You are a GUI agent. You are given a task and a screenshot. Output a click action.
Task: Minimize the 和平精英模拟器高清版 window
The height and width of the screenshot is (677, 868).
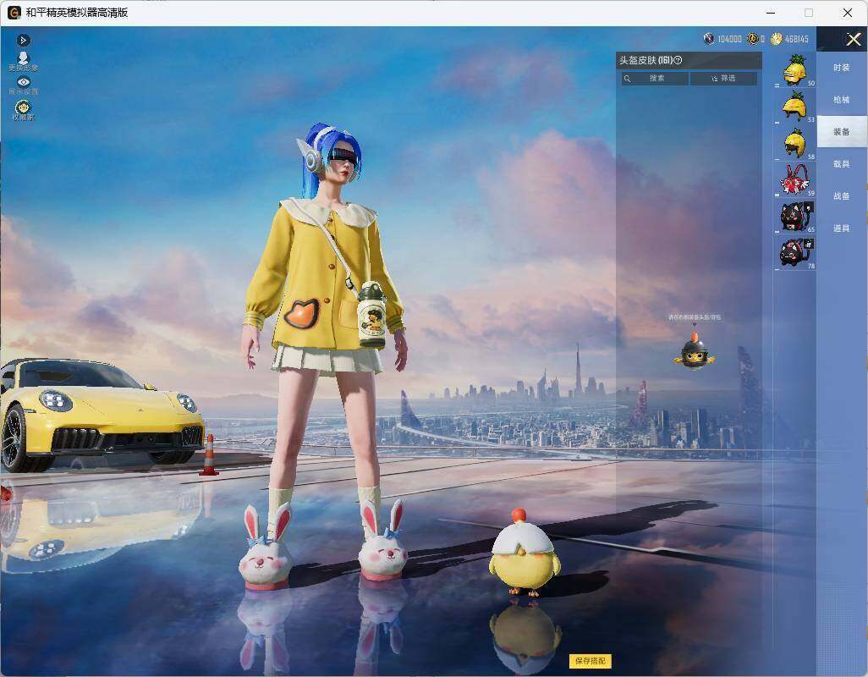click(771, 12)
